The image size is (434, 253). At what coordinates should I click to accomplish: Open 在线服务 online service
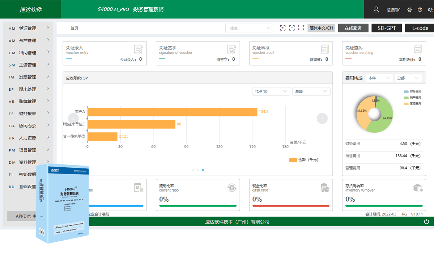tap(353, 27)
